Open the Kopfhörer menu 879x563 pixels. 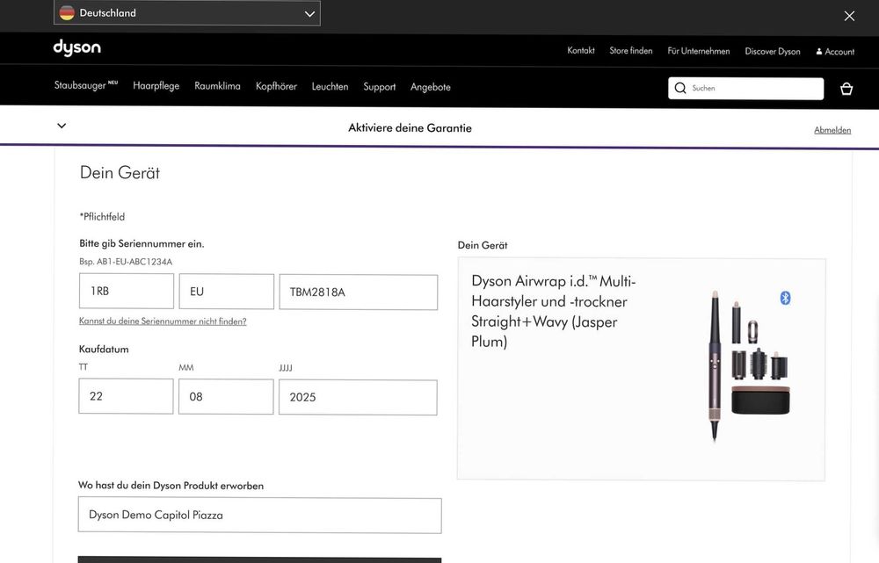276,86
